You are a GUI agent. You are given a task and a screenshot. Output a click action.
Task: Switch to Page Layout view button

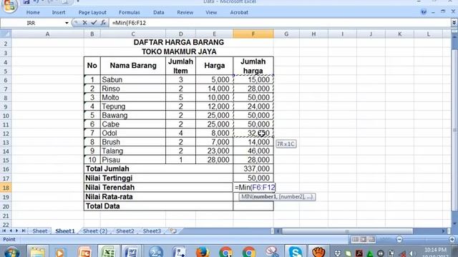(x=364, y=239)
